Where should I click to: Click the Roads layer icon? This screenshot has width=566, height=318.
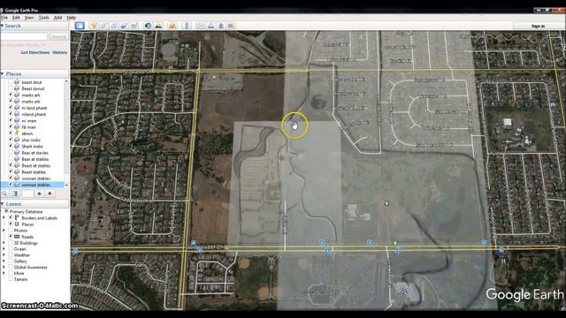pos(17,237)
